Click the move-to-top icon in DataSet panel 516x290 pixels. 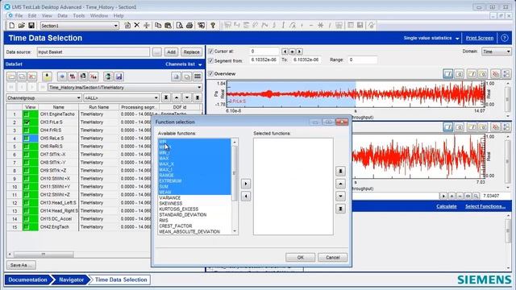click(x=166, y=97)
